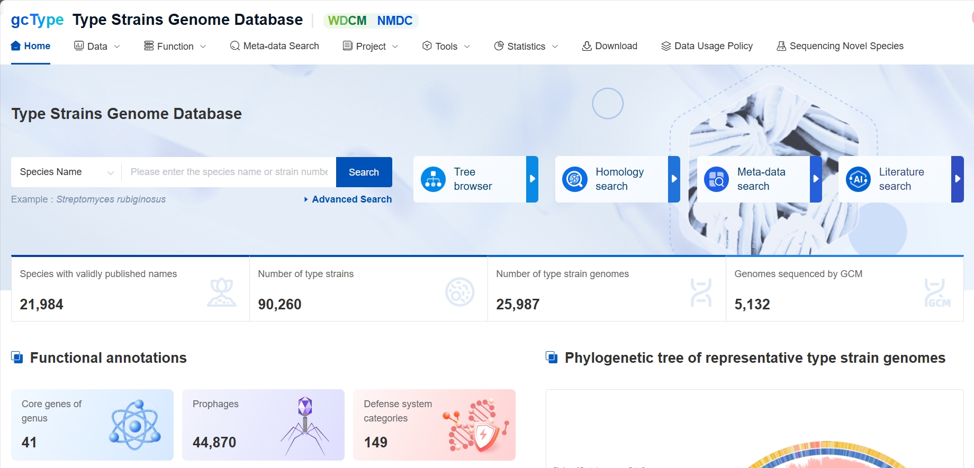Image resolution: width=974 pixels, height=468 pixels.
Task: Click the example Streptomyces rubiginosus text
Action: tap(111, 199)
